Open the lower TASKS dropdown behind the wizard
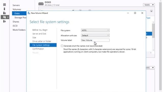Screen dimensions: 163x92 point(150,67)
